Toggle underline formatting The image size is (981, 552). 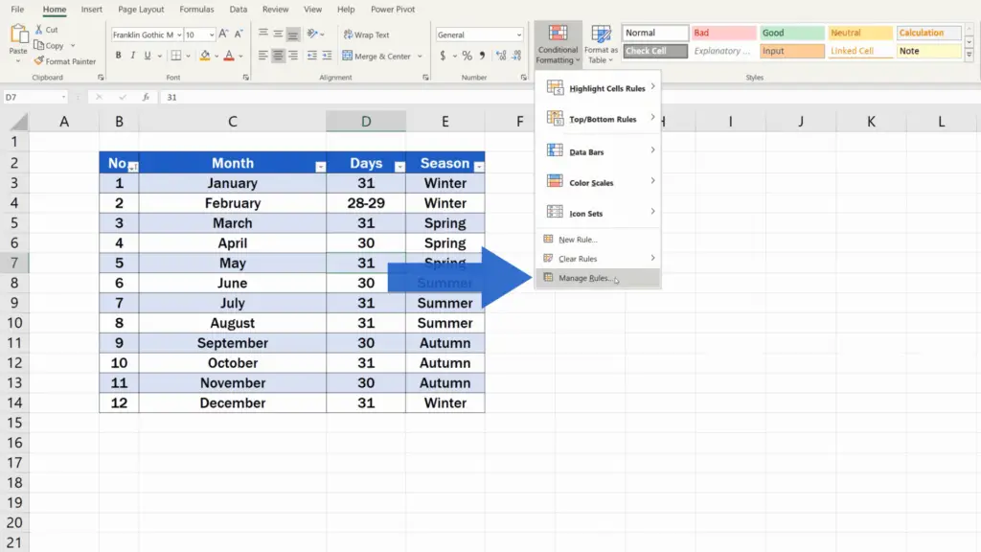pos(146,56)
